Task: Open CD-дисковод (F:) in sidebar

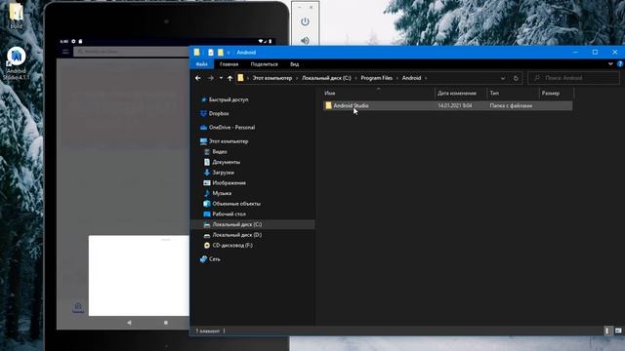Action: (232, 245)
